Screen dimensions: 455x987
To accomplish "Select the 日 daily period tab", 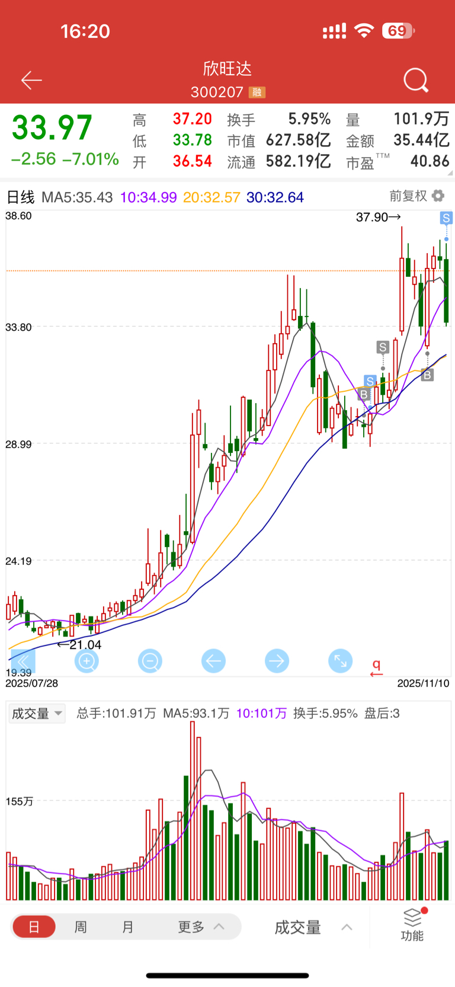I will 34,927.
